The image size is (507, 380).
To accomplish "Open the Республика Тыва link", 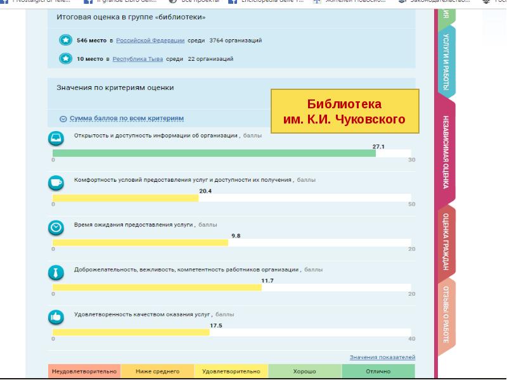I will coord(134,59).
